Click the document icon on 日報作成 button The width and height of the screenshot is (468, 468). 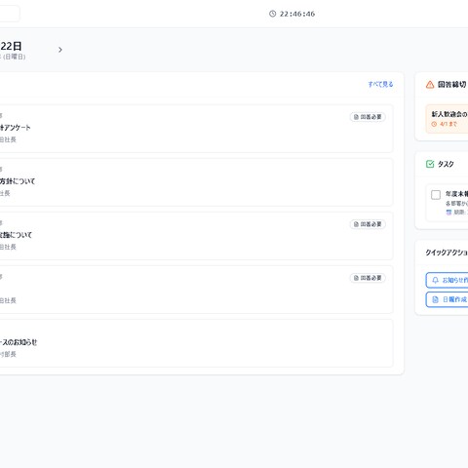[435, 299]
